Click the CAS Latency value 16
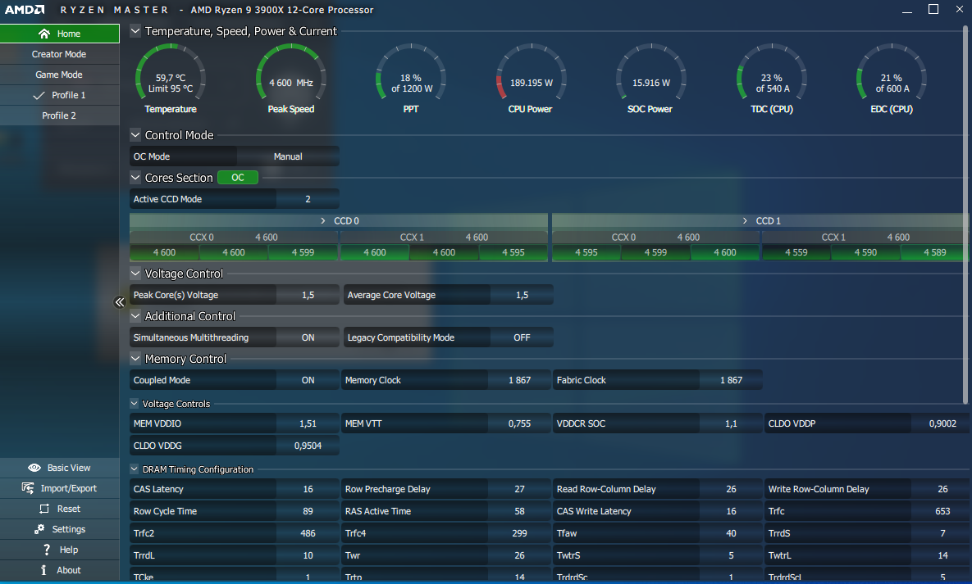 pyautogui.click(x=308, y=489)
